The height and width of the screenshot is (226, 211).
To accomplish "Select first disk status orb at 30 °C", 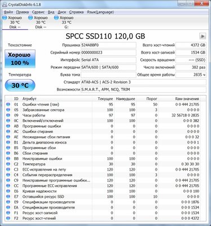I will (x=5, y=18).
